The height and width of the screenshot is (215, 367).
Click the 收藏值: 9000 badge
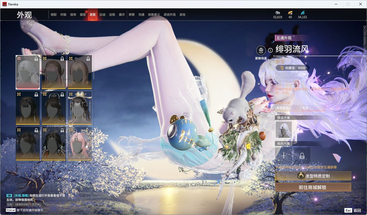pos(293,68)
